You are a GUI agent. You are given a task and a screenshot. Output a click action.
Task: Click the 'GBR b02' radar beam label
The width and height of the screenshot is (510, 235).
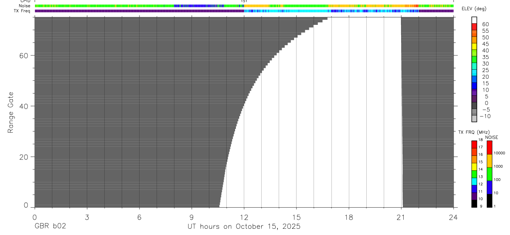[x=50, y=226]
